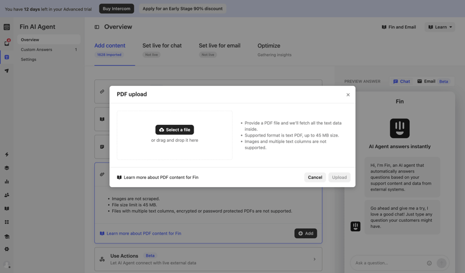This screenshot has width=465, height=273.
Task: Click the Add button on PDF card
Action: tap(306, 234)
